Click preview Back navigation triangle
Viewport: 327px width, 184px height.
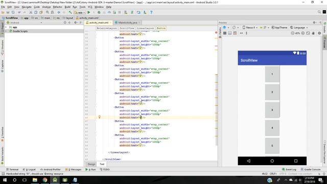pyautogui.click(x=249, y=161)
